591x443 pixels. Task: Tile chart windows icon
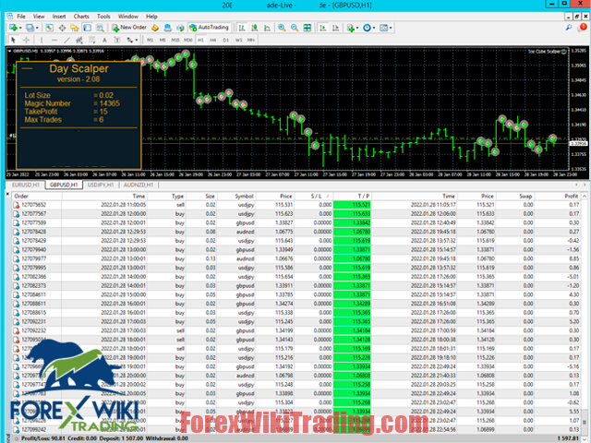click(x=308, y=28)
